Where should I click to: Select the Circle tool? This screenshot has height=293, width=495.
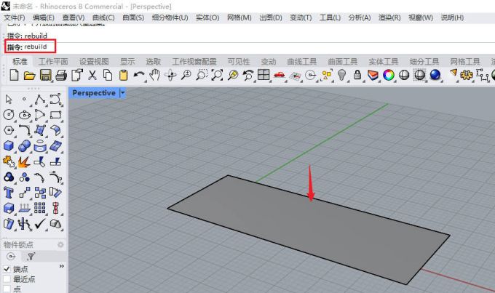tap(9, 115)
